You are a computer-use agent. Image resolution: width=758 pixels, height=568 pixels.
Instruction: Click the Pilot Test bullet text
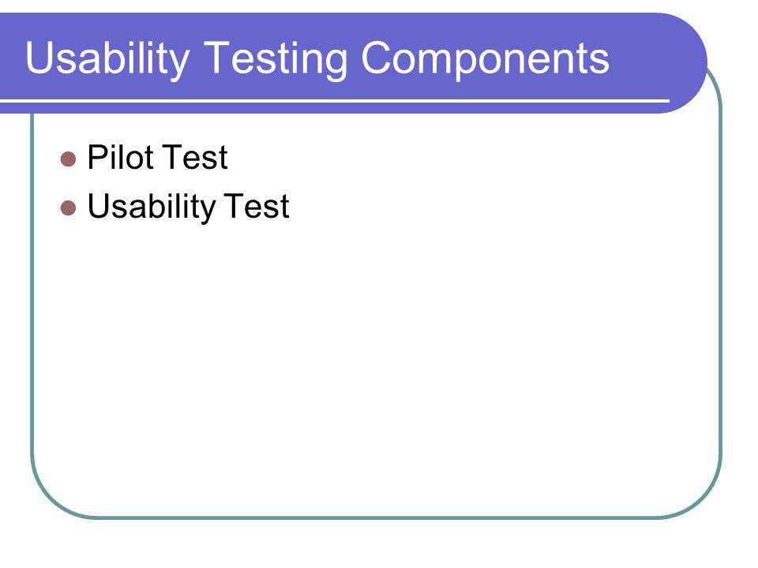coord(157,157)
